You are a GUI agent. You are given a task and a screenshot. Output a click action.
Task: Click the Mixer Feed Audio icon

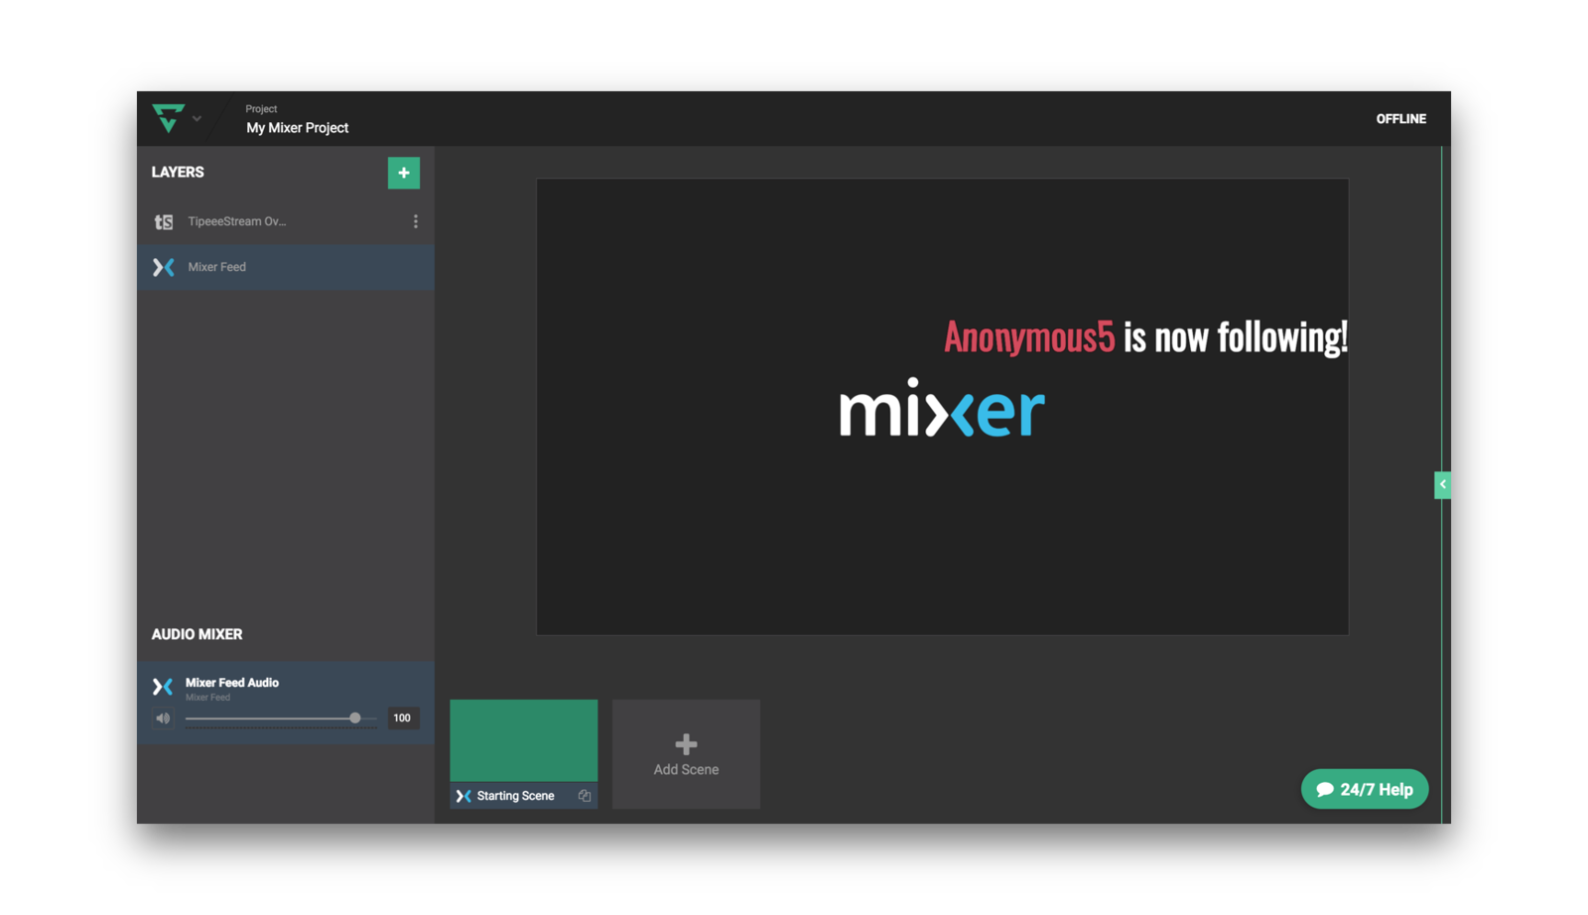tap(163, 686)
